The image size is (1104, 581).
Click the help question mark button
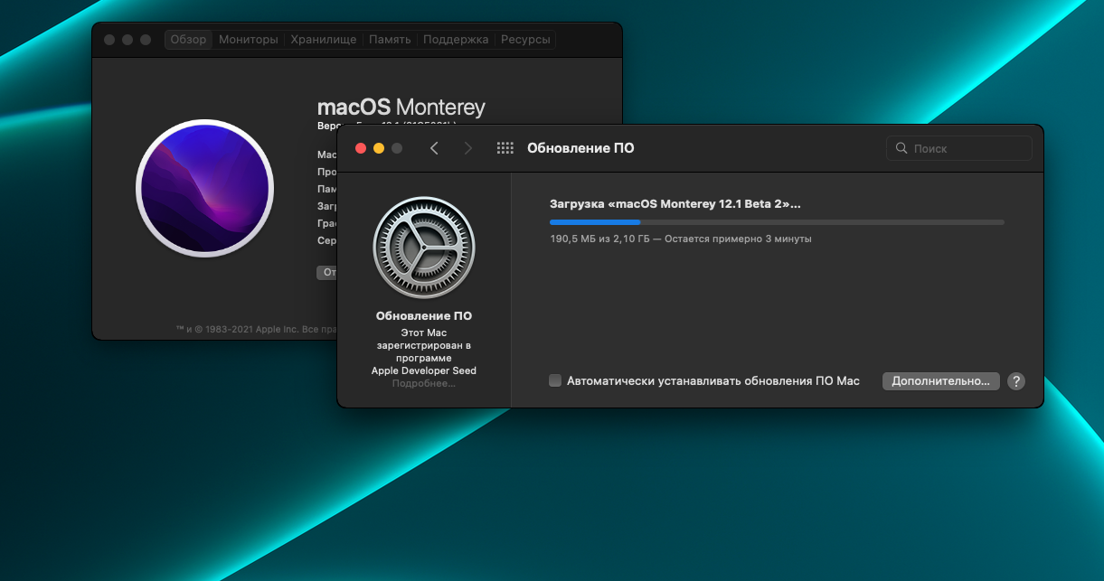(x=1016, y=381)
